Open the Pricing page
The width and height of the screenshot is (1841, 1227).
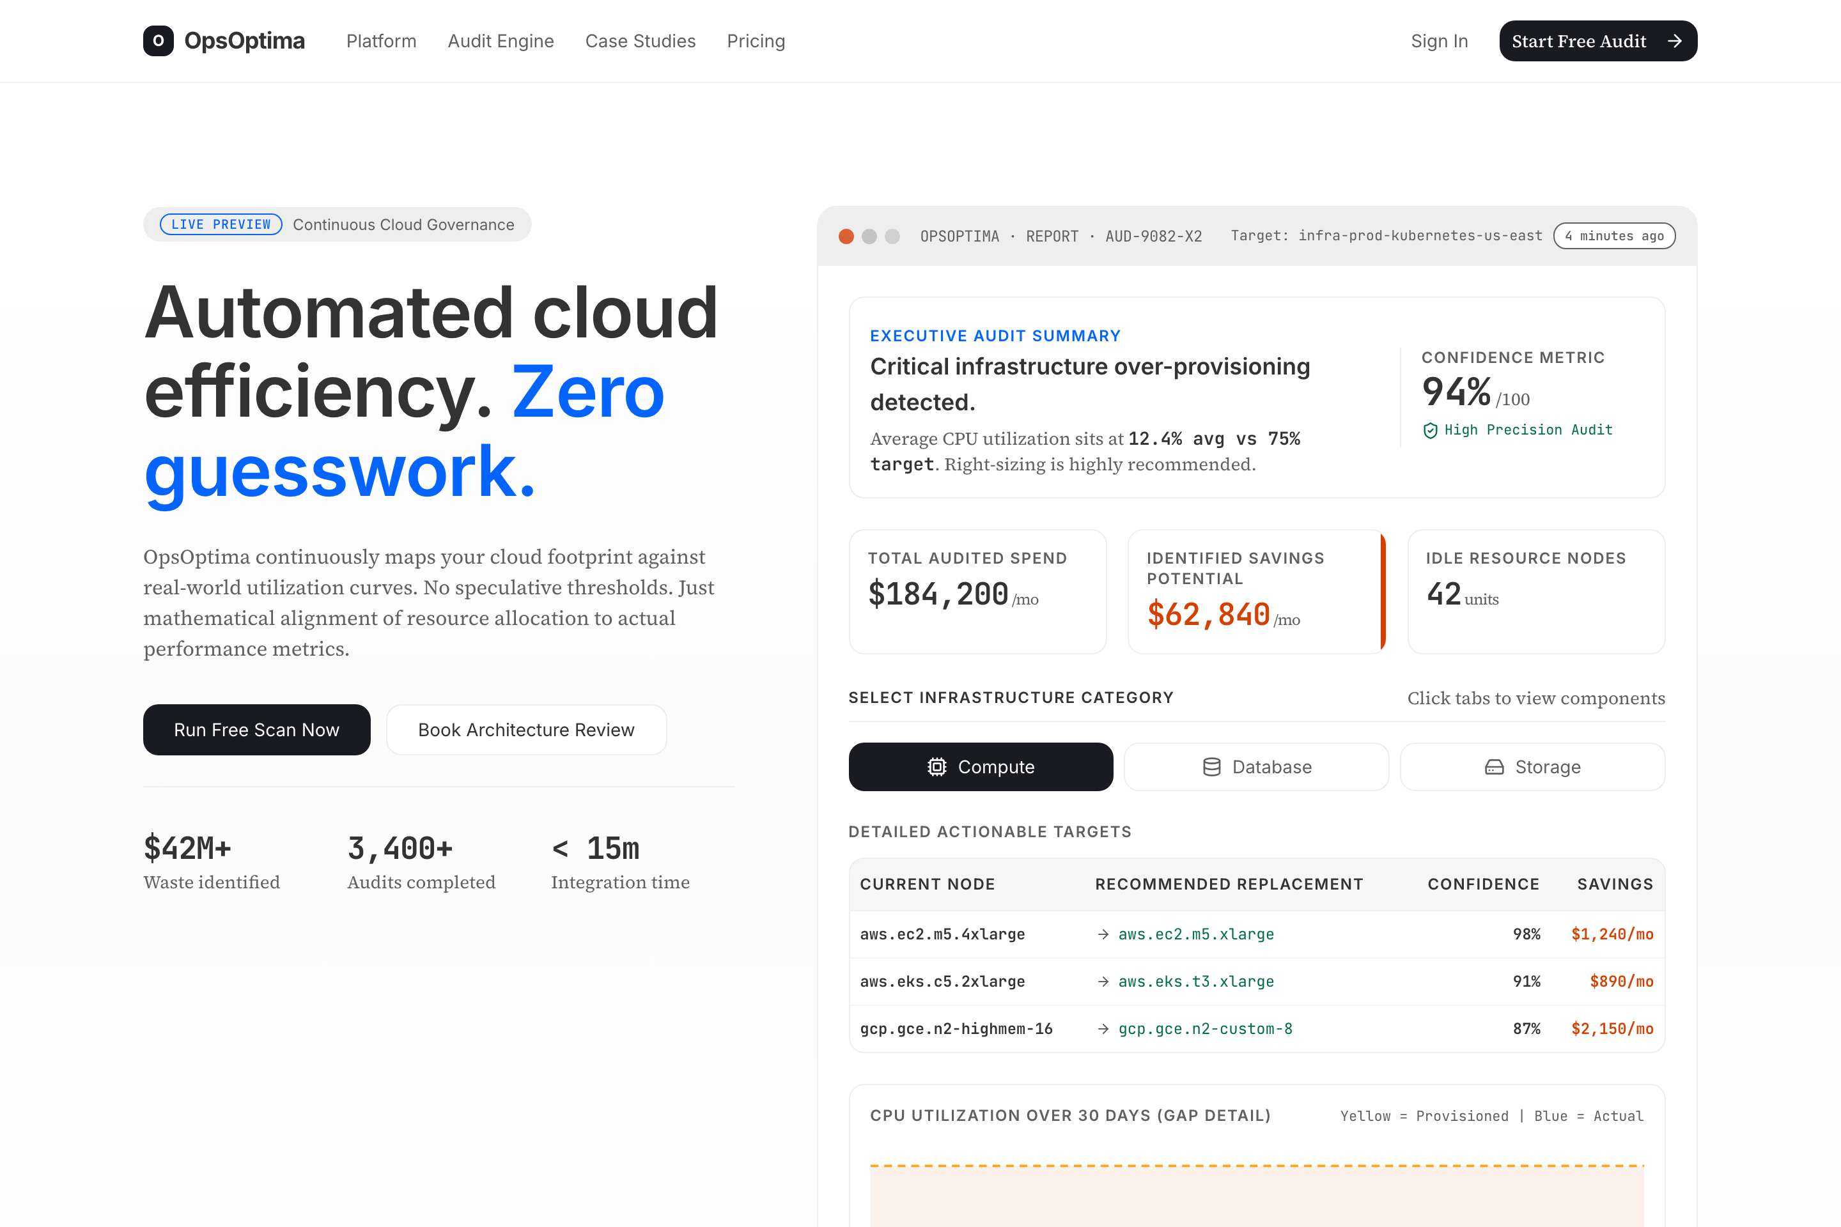point(756,41)
